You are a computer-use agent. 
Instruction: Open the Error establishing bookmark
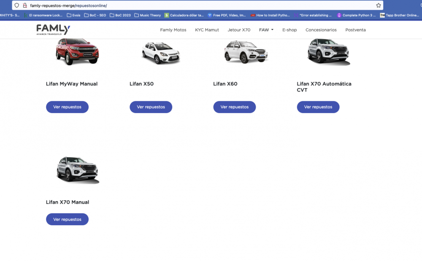pos(313,15)
